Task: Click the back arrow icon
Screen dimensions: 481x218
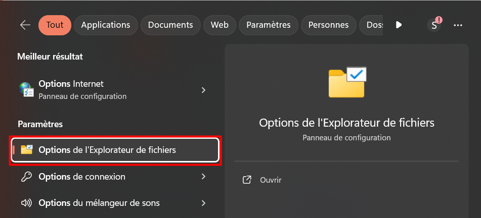Action: tap(25, 25)
